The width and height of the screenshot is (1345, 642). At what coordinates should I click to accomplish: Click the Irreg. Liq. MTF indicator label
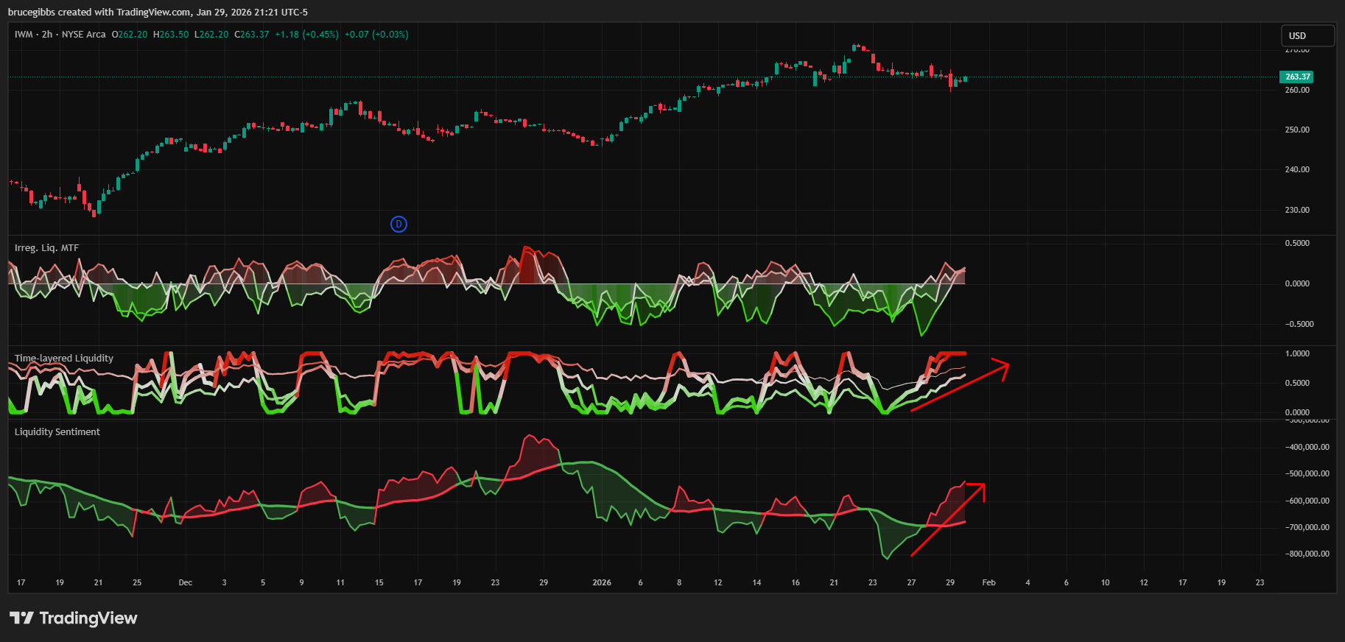point(46,248)
